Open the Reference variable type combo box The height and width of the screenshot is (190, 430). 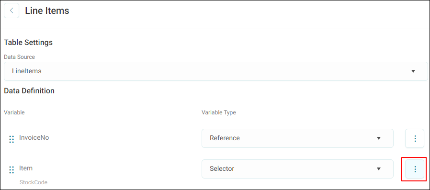point(297,138)
